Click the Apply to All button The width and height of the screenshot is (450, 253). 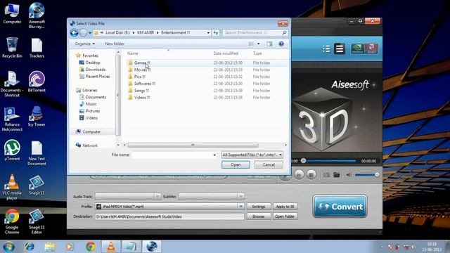285,207
